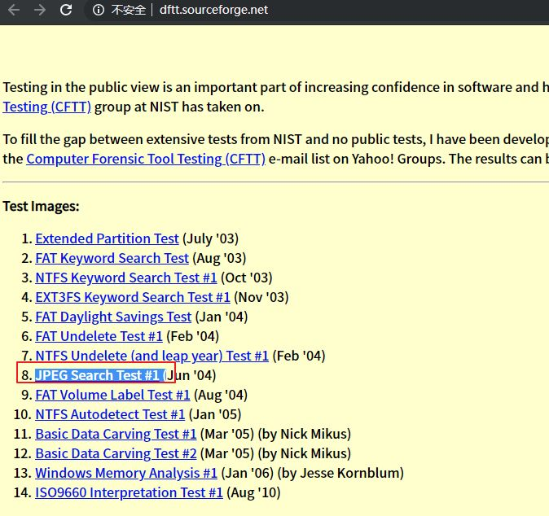Open NTFS Keyword Search Test #1 link
Viewport: 549px width, 516px height.
tap(126, 278)
